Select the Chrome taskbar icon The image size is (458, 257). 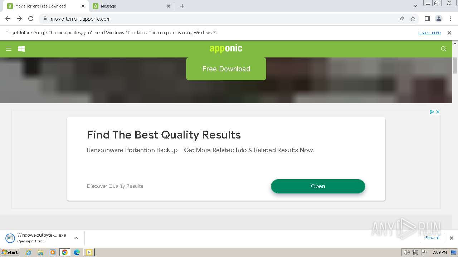pos(65,252)
